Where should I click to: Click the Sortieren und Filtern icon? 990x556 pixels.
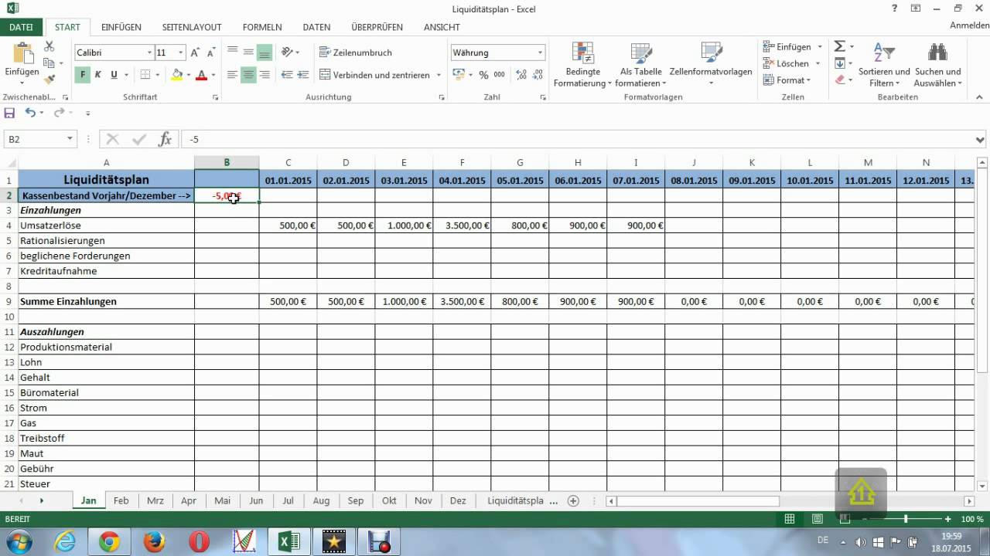(x=883, y=54)
